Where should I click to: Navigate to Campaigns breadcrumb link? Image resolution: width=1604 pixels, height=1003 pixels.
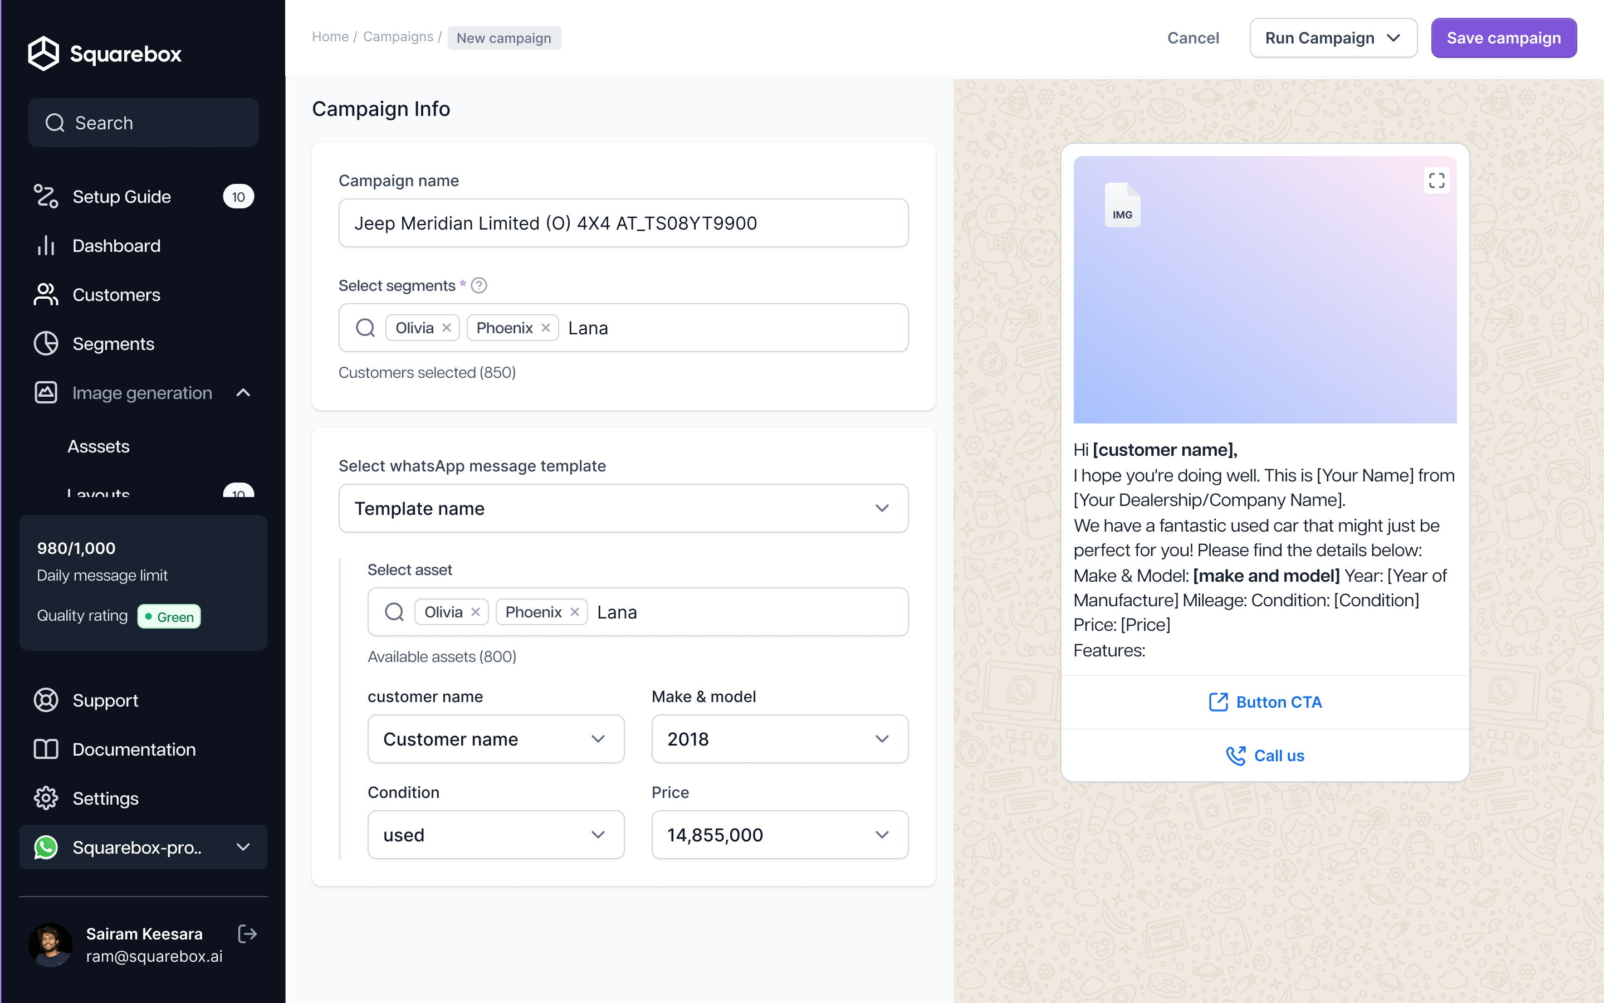[x=398, y=37]
